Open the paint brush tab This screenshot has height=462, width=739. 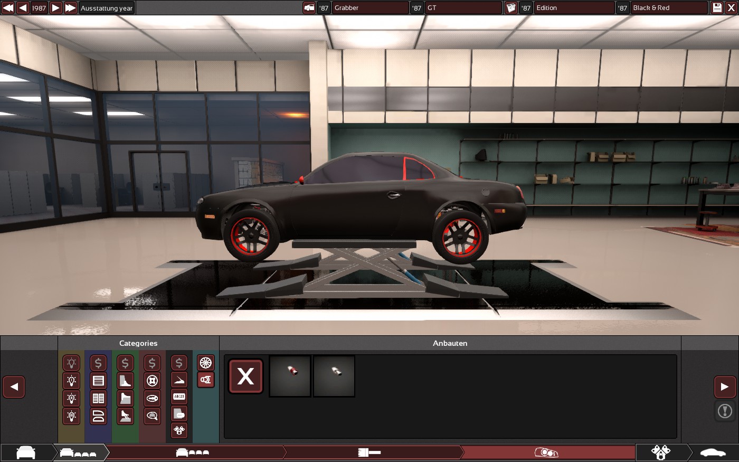click(x=369, y=452)
